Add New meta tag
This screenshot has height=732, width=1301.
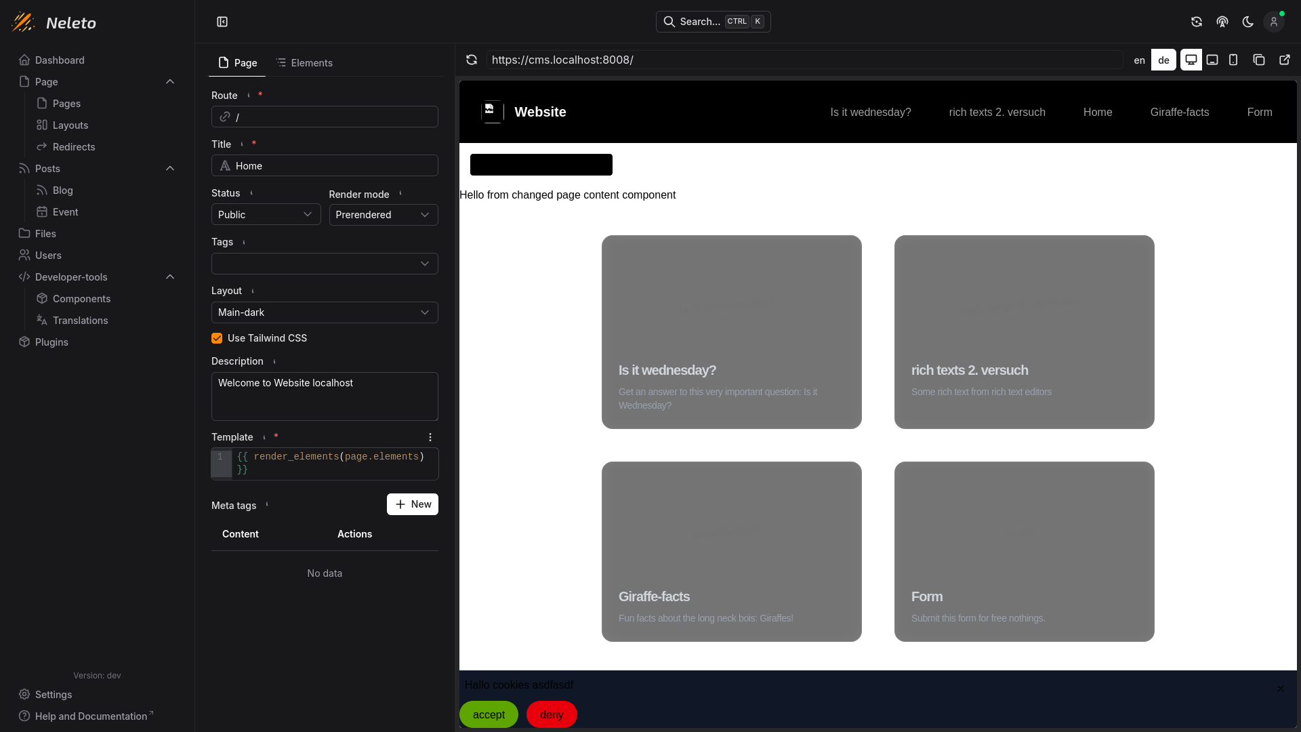(x=412, y=504)
